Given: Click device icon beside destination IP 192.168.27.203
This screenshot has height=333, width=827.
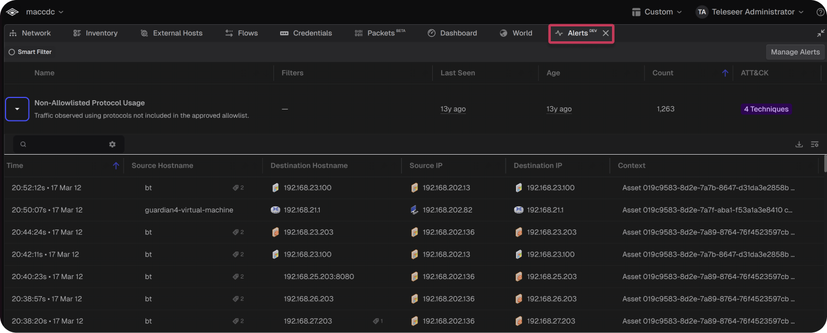Looking at the screenshot, I should click(x=519, y=321).
